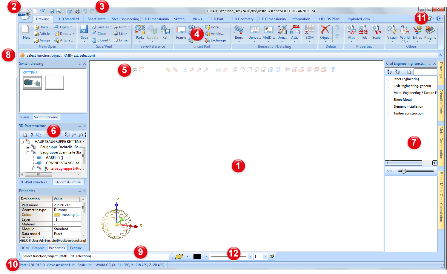The width and height of the screenshot is (447, 274).
Task: Switch to the 2D-Part structure tab
Action: pyautogui.click(x=34, y=182)
